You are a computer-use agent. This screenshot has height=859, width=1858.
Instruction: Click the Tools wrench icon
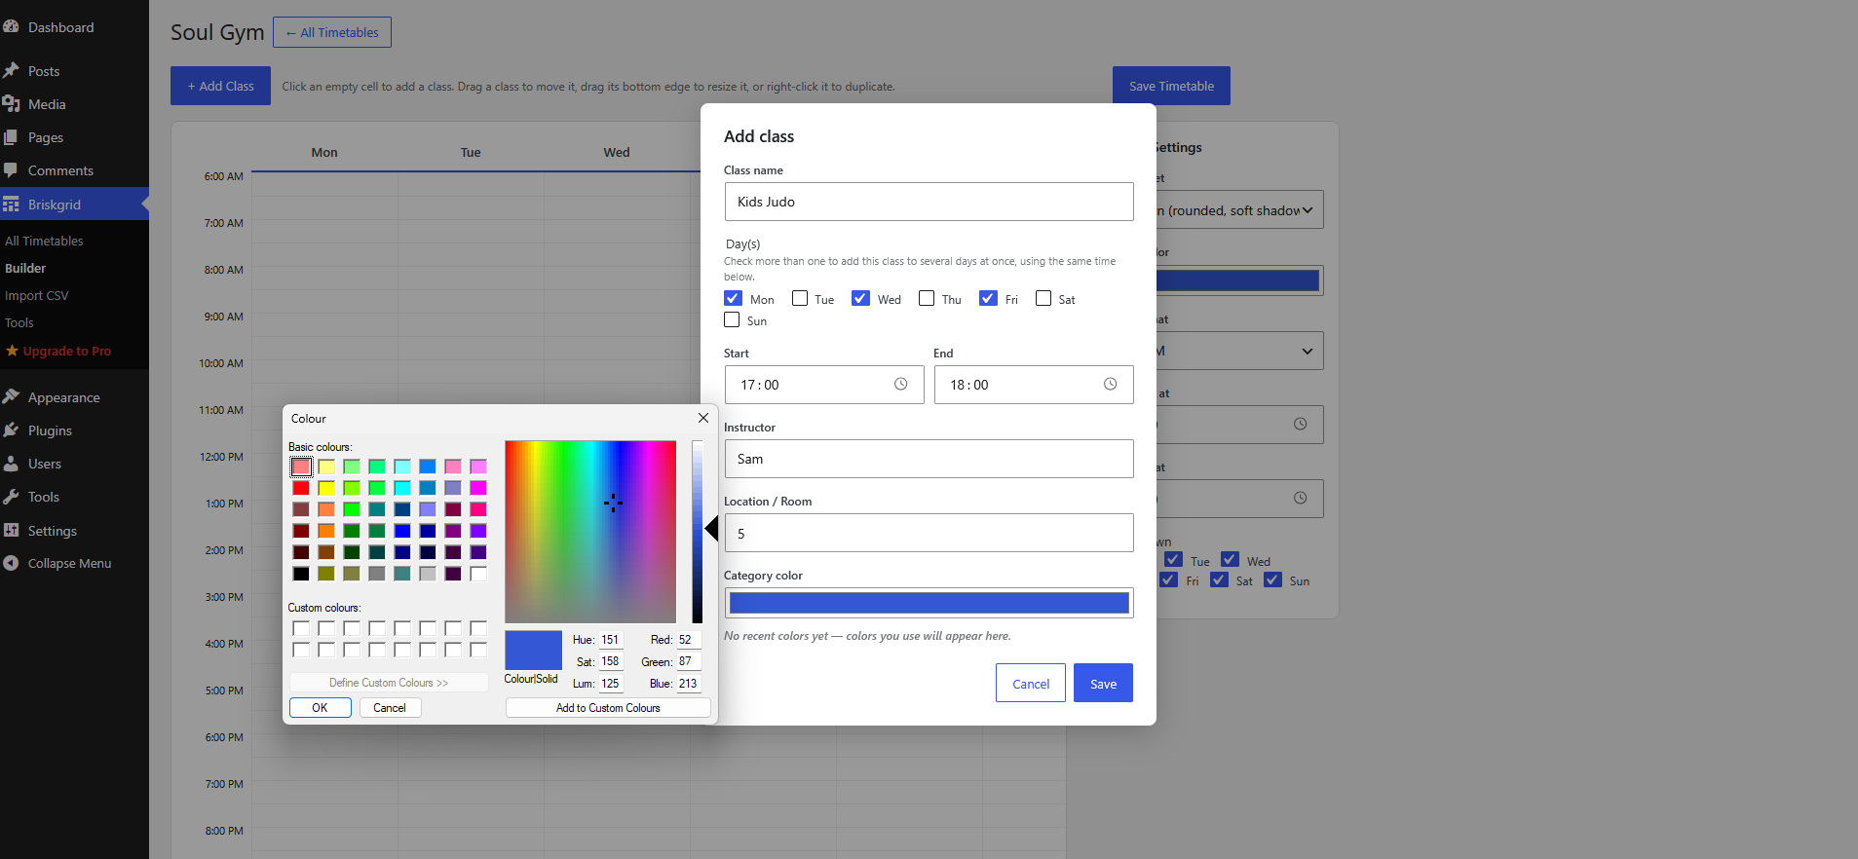click(x=11, y=497)
